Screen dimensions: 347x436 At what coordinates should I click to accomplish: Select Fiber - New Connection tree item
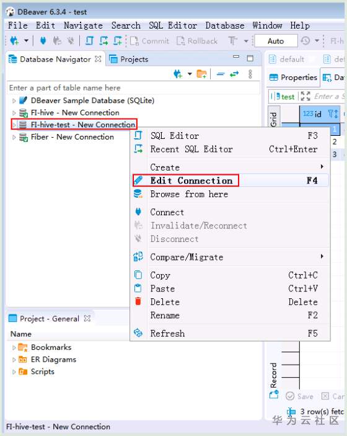coord(72,137)
